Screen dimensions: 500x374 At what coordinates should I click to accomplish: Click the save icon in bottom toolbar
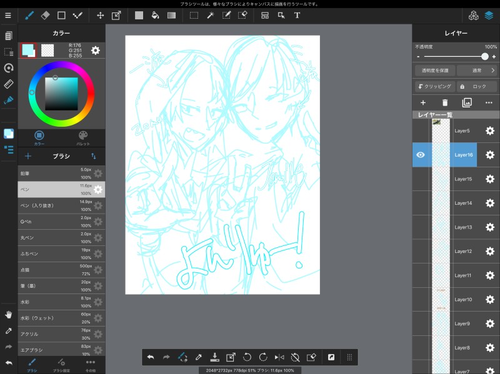214,357
